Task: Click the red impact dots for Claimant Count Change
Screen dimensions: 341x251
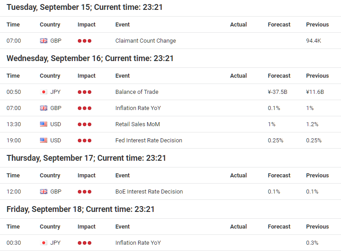Action: coord(85,41)
